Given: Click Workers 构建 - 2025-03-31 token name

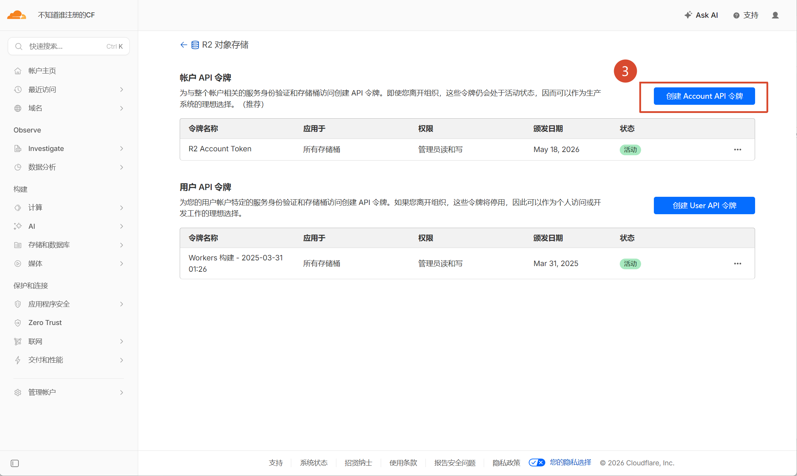Looking at the screenshot, I should [235, 264].
